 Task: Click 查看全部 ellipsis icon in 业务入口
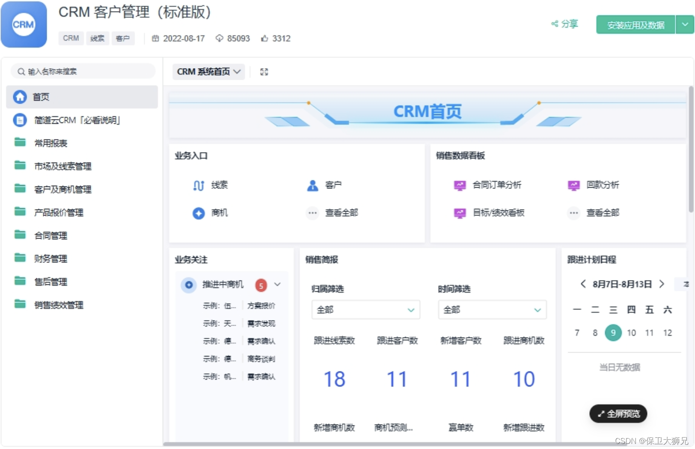(313, 213)
